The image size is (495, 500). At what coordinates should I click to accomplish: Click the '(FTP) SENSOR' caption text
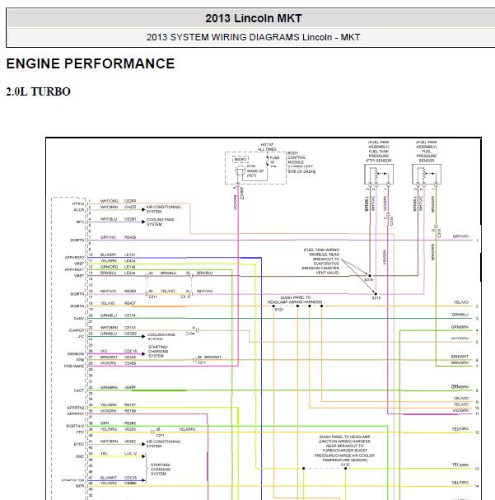pyautogui.click(x=378, y=161)
